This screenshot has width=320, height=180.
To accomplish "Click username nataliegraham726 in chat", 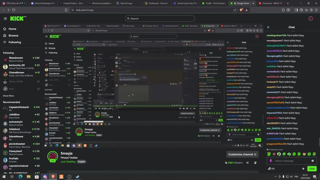I will pyautogui.click(x=276, y=35).
